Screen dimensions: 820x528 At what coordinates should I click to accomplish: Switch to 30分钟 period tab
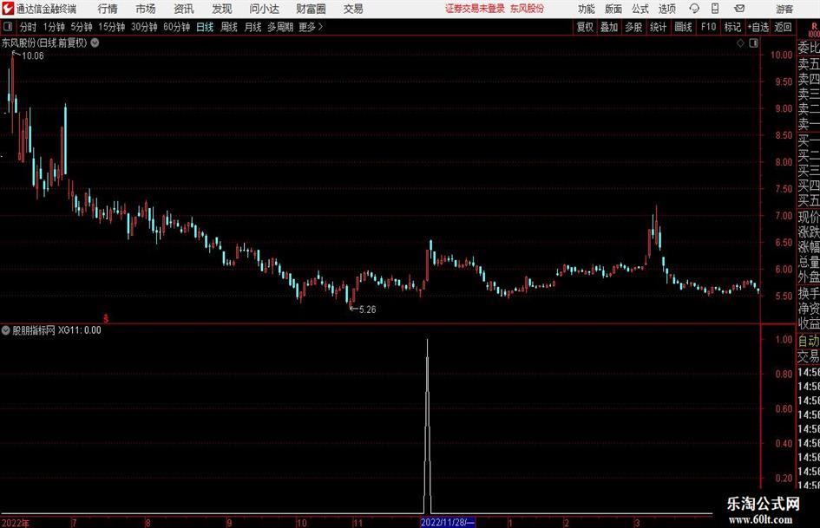(144, 27)
